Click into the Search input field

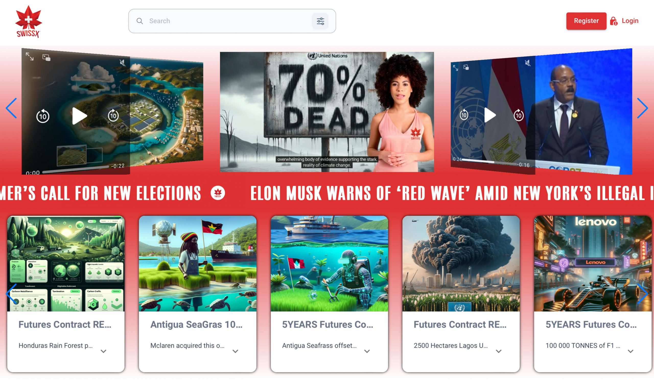[x=228, y=21]
